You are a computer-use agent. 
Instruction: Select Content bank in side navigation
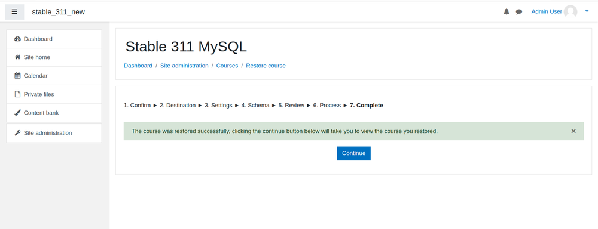[54, 113]
